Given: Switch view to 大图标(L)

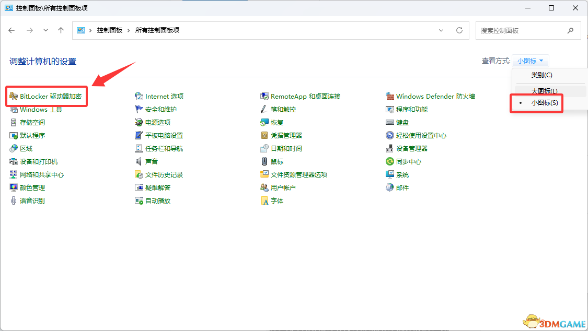Looking at the screenshot, I should click(544, 91).
